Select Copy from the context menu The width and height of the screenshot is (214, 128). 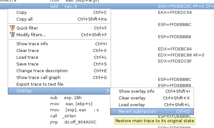point(59,13)
